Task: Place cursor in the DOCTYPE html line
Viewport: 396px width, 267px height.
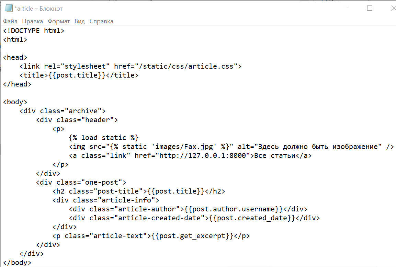Action: point(34,31)
